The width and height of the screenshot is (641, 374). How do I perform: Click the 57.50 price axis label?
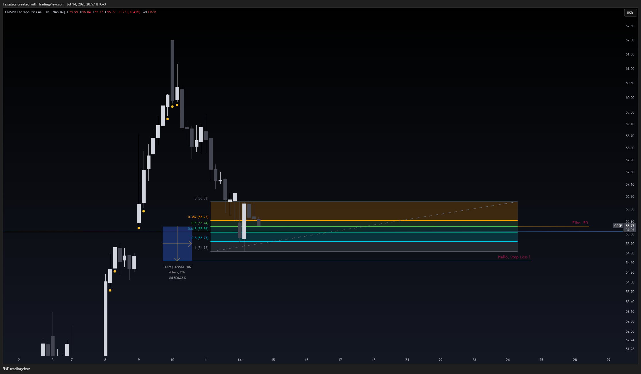(630, 172)
